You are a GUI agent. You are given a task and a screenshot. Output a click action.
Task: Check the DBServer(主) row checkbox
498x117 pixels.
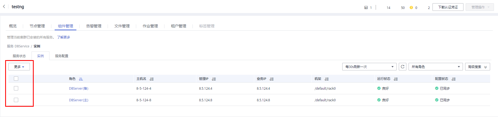coord(16,100)
